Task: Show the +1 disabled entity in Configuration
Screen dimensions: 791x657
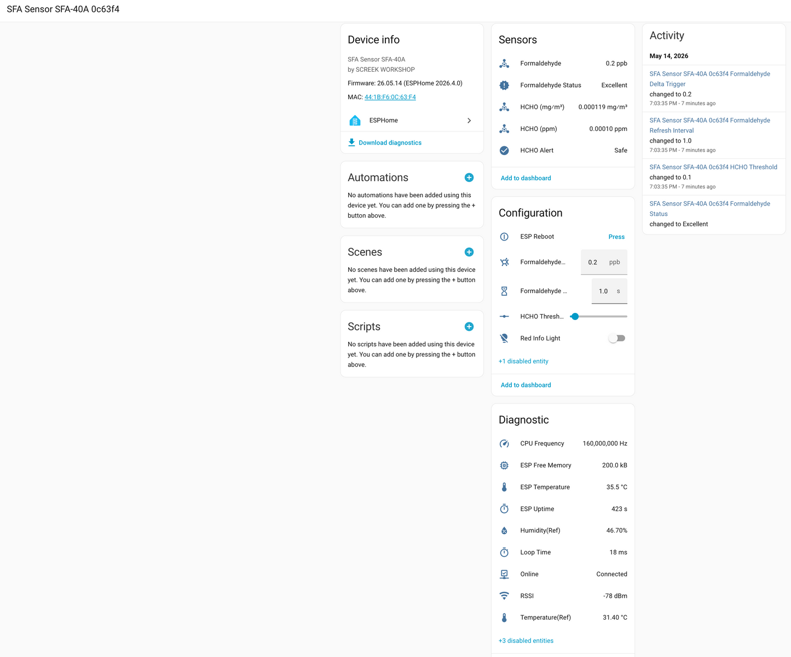Action: click(x=523, y=361)
